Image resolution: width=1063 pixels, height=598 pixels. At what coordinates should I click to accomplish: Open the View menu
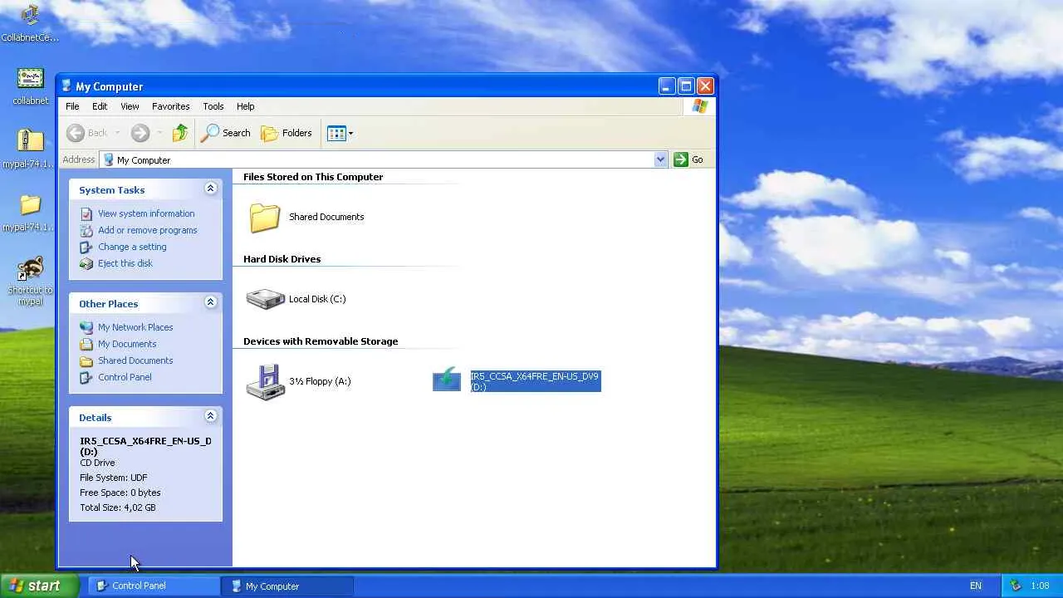[130, 106]
